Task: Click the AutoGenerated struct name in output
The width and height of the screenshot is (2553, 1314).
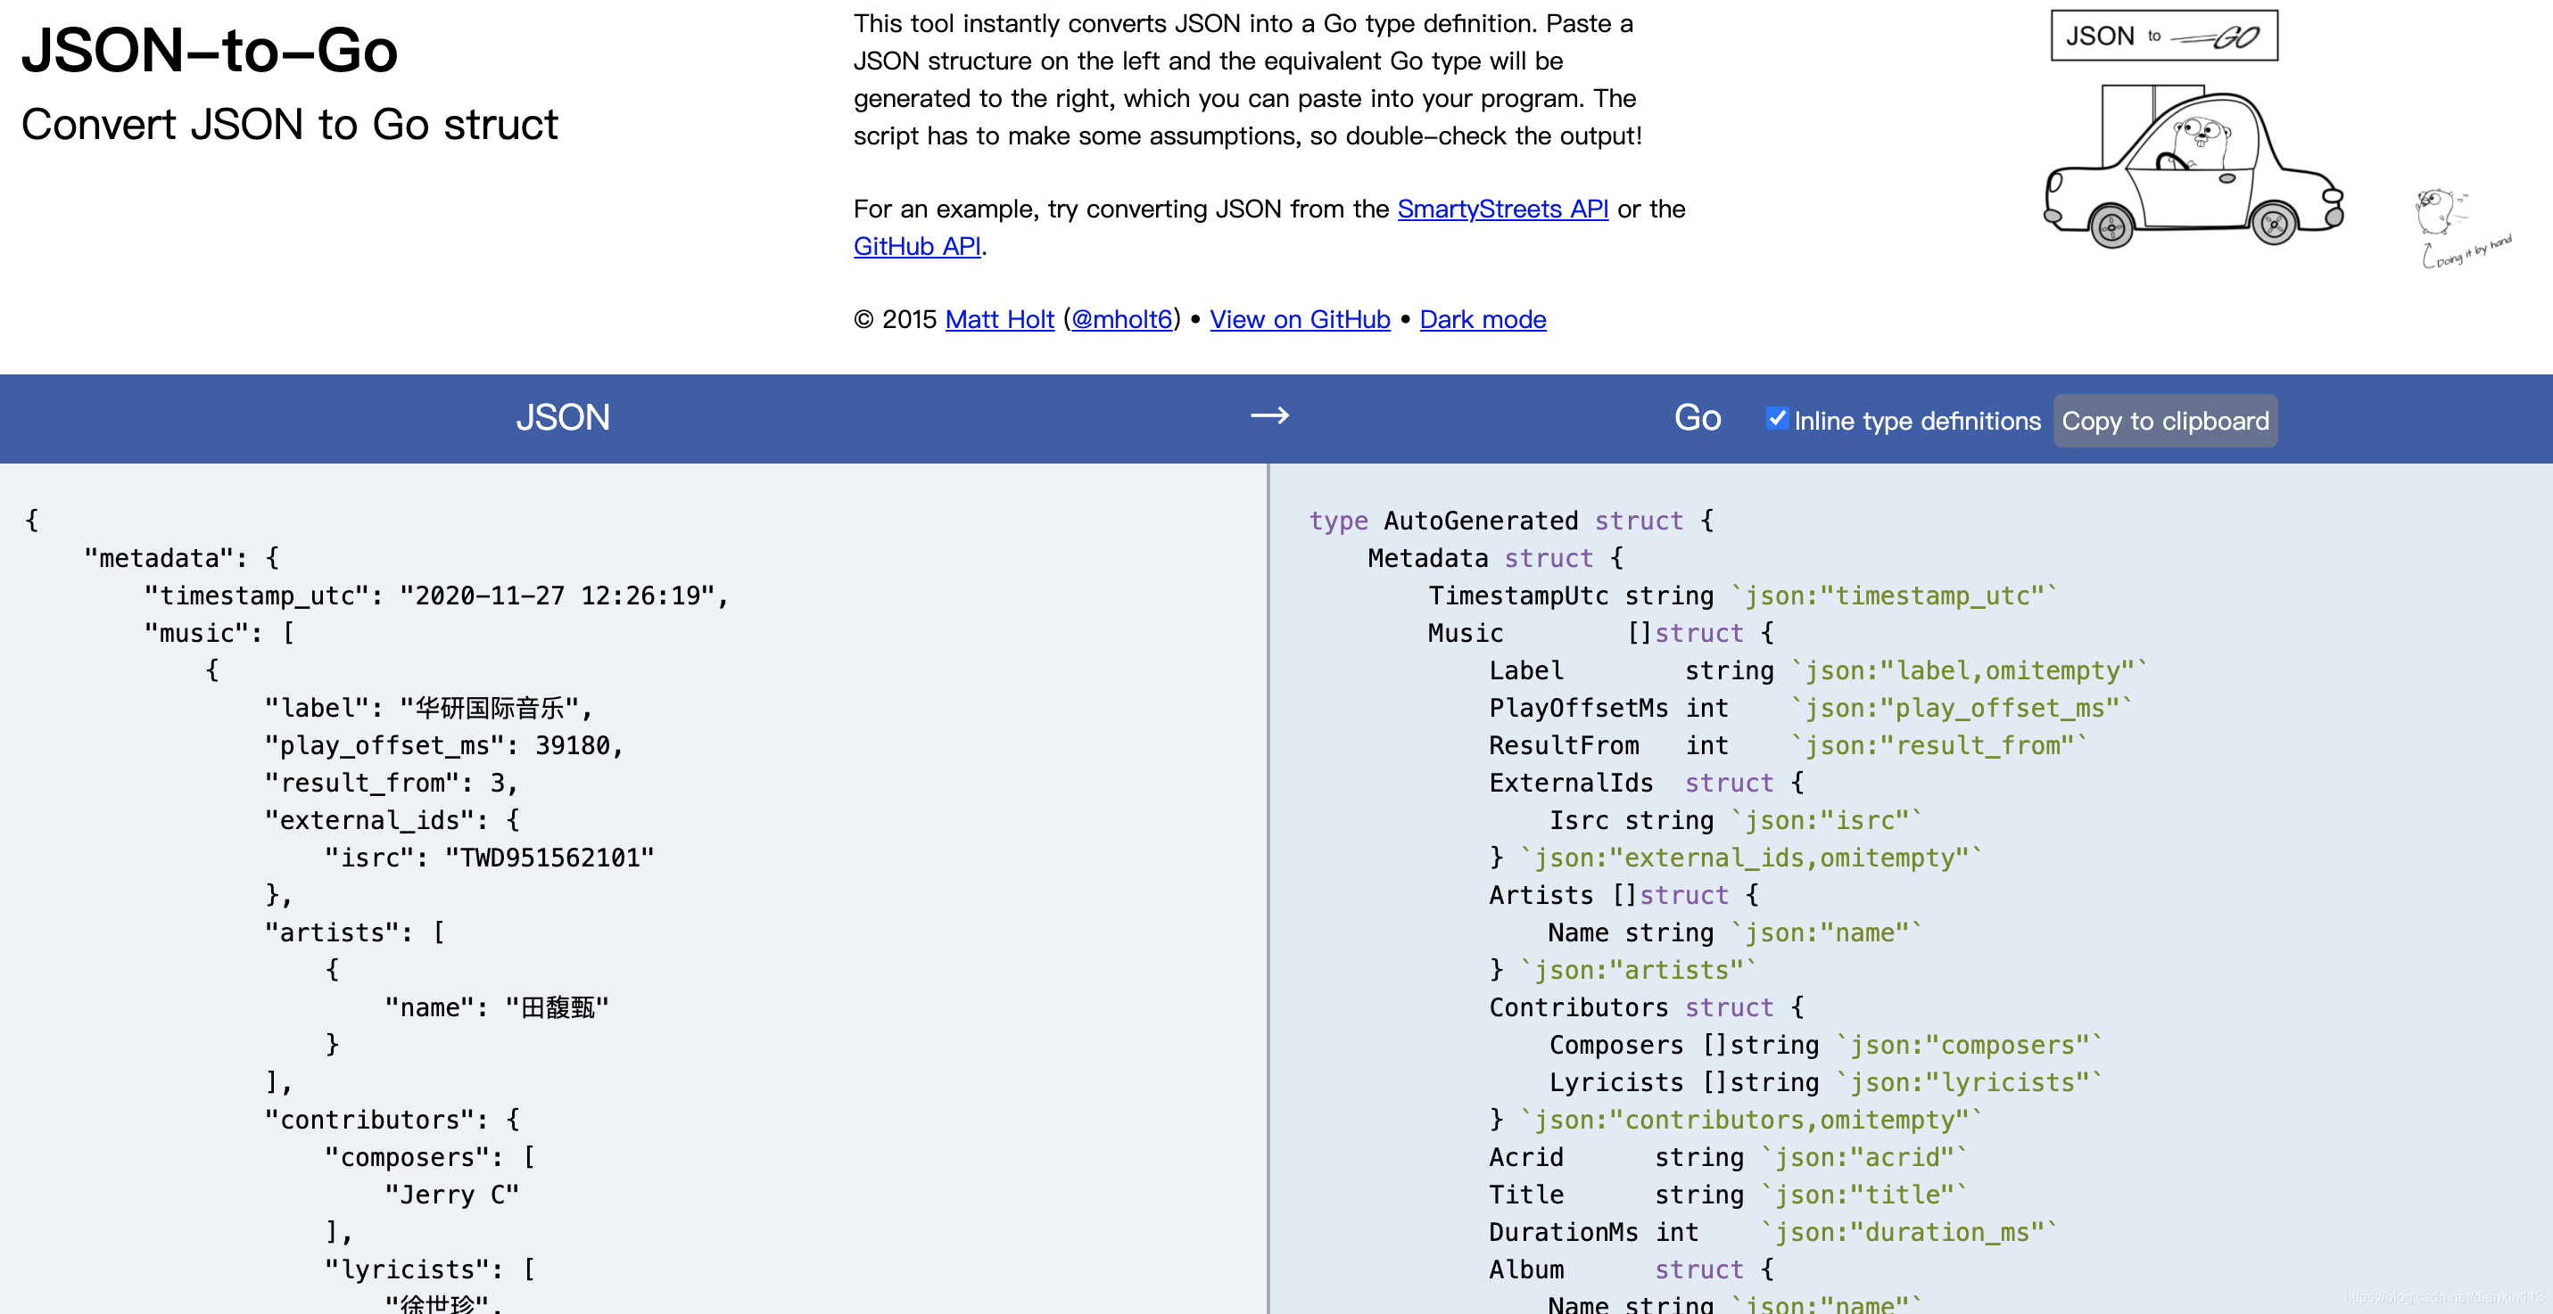Action: click(1483, 521)
